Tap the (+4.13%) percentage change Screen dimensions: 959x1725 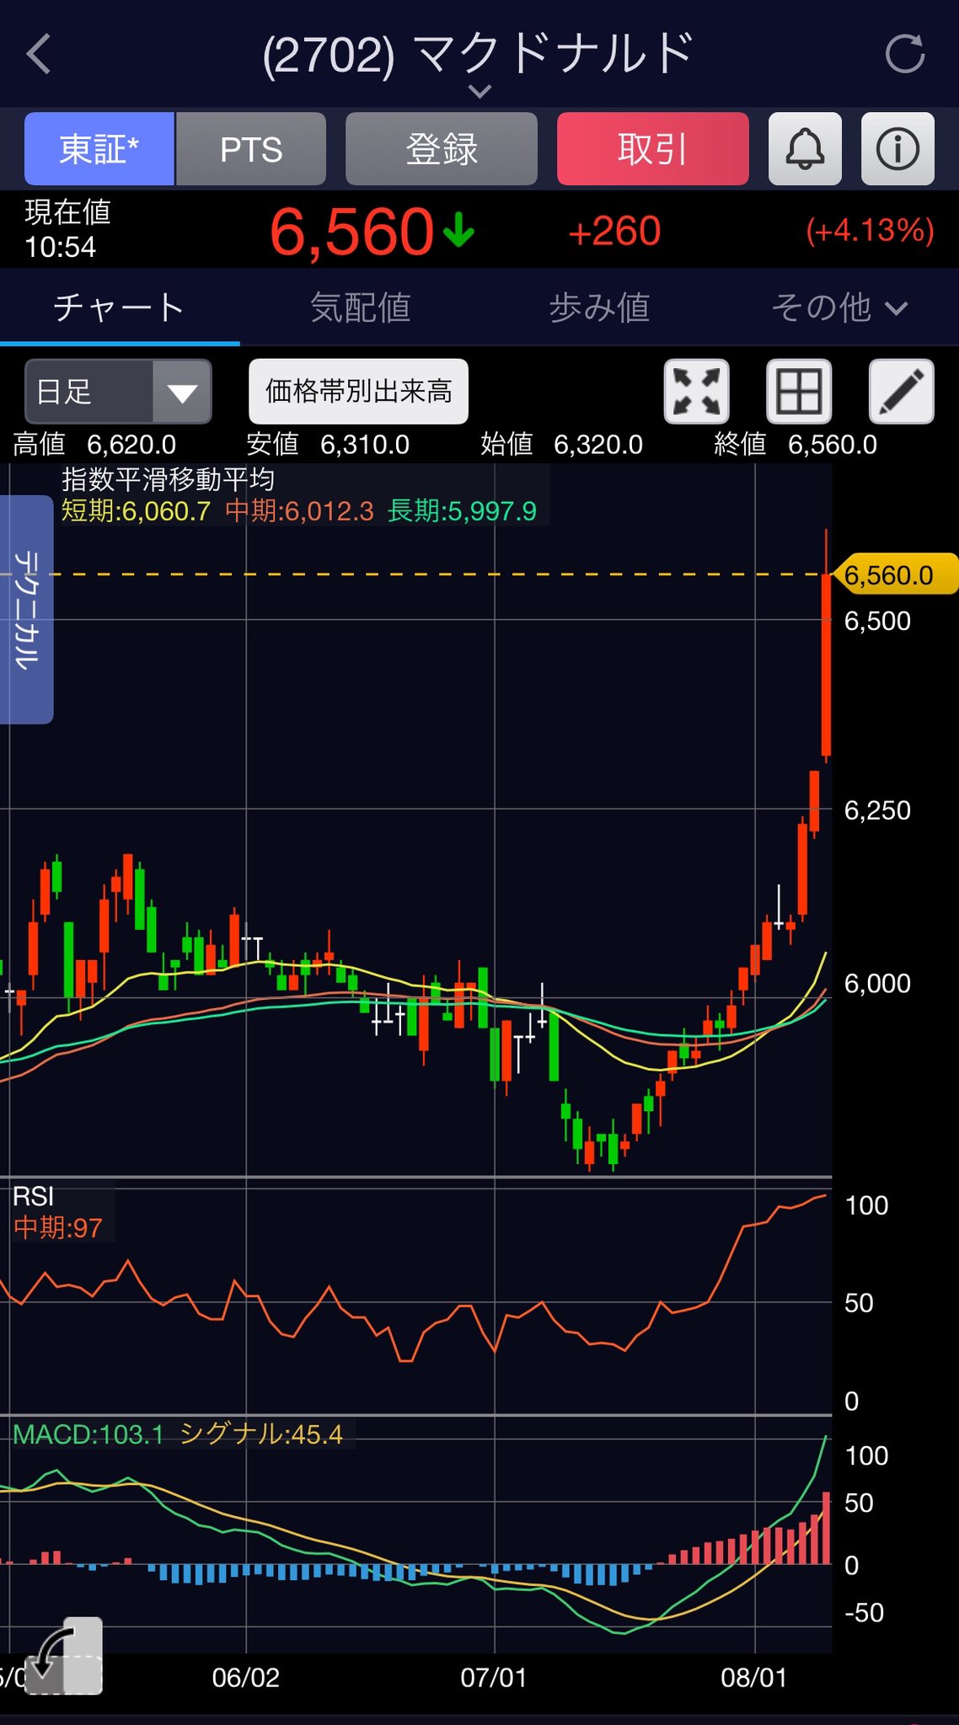(870, 231)
